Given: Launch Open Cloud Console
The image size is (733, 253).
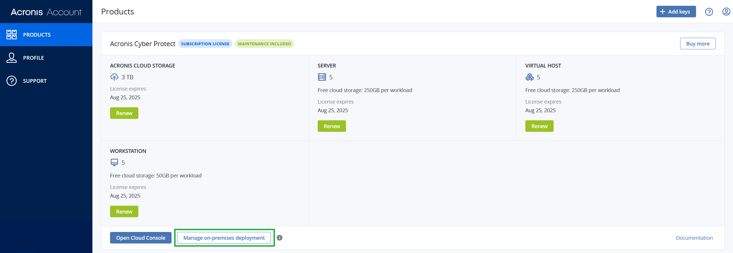Looking at the screenshot, I should pos(141,238).
